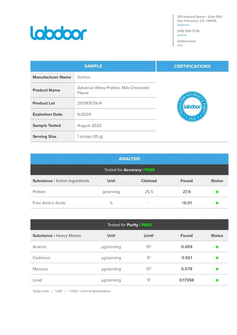
Task: Click the blue phone link
Action: (x=182, y=35)
